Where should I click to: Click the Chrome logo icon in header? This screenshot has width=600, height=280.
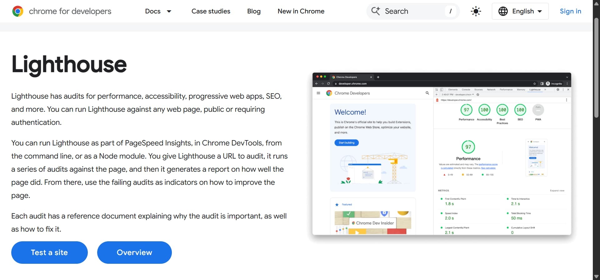click(18, 11)
